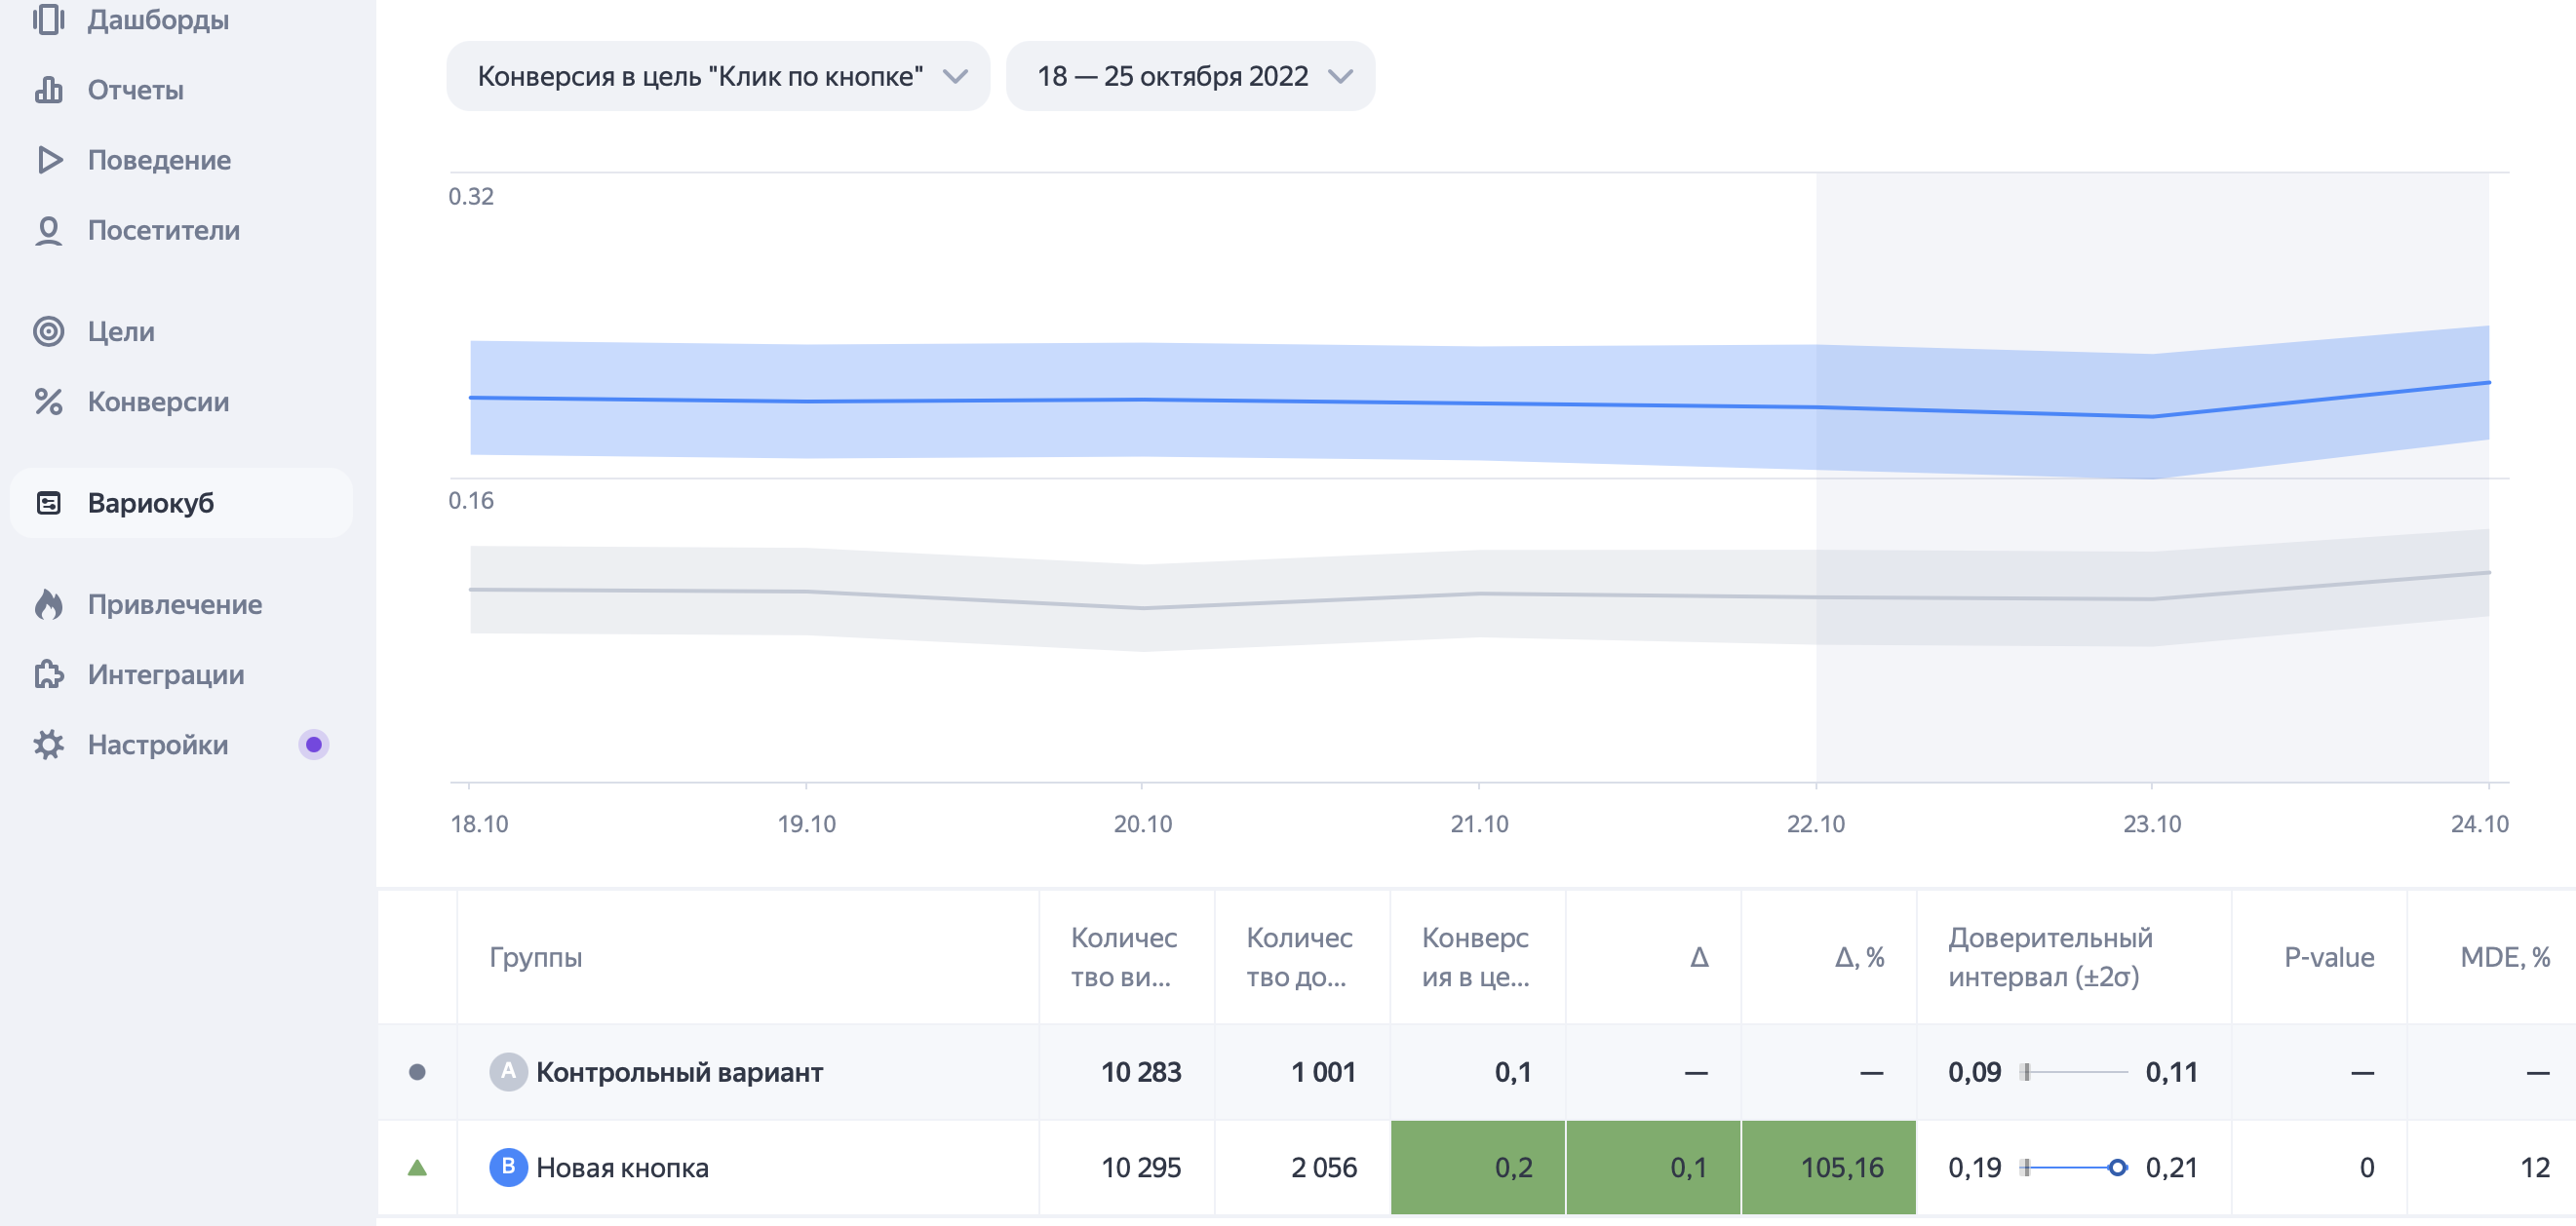
Task: Click the Dashboards panel icon in sidebar
Action: tap(48, 19)
